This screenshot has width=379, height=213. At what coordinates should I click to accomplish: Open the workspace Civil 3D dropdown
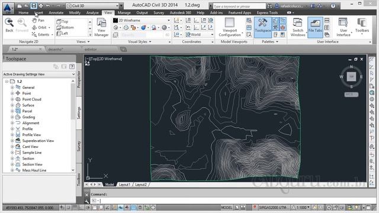[93, 6]
